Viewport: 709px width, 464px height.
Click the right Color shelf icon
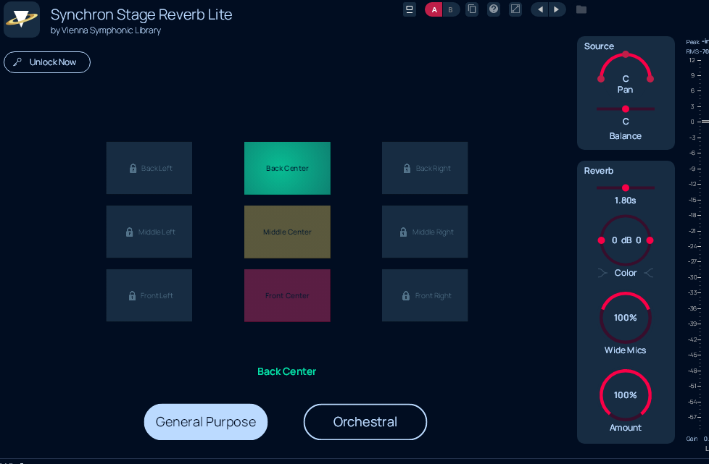point(648,273)
